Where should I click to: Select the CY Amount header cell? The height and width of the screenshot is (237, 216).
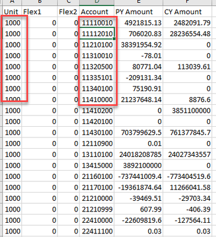[x=187, y=12]
